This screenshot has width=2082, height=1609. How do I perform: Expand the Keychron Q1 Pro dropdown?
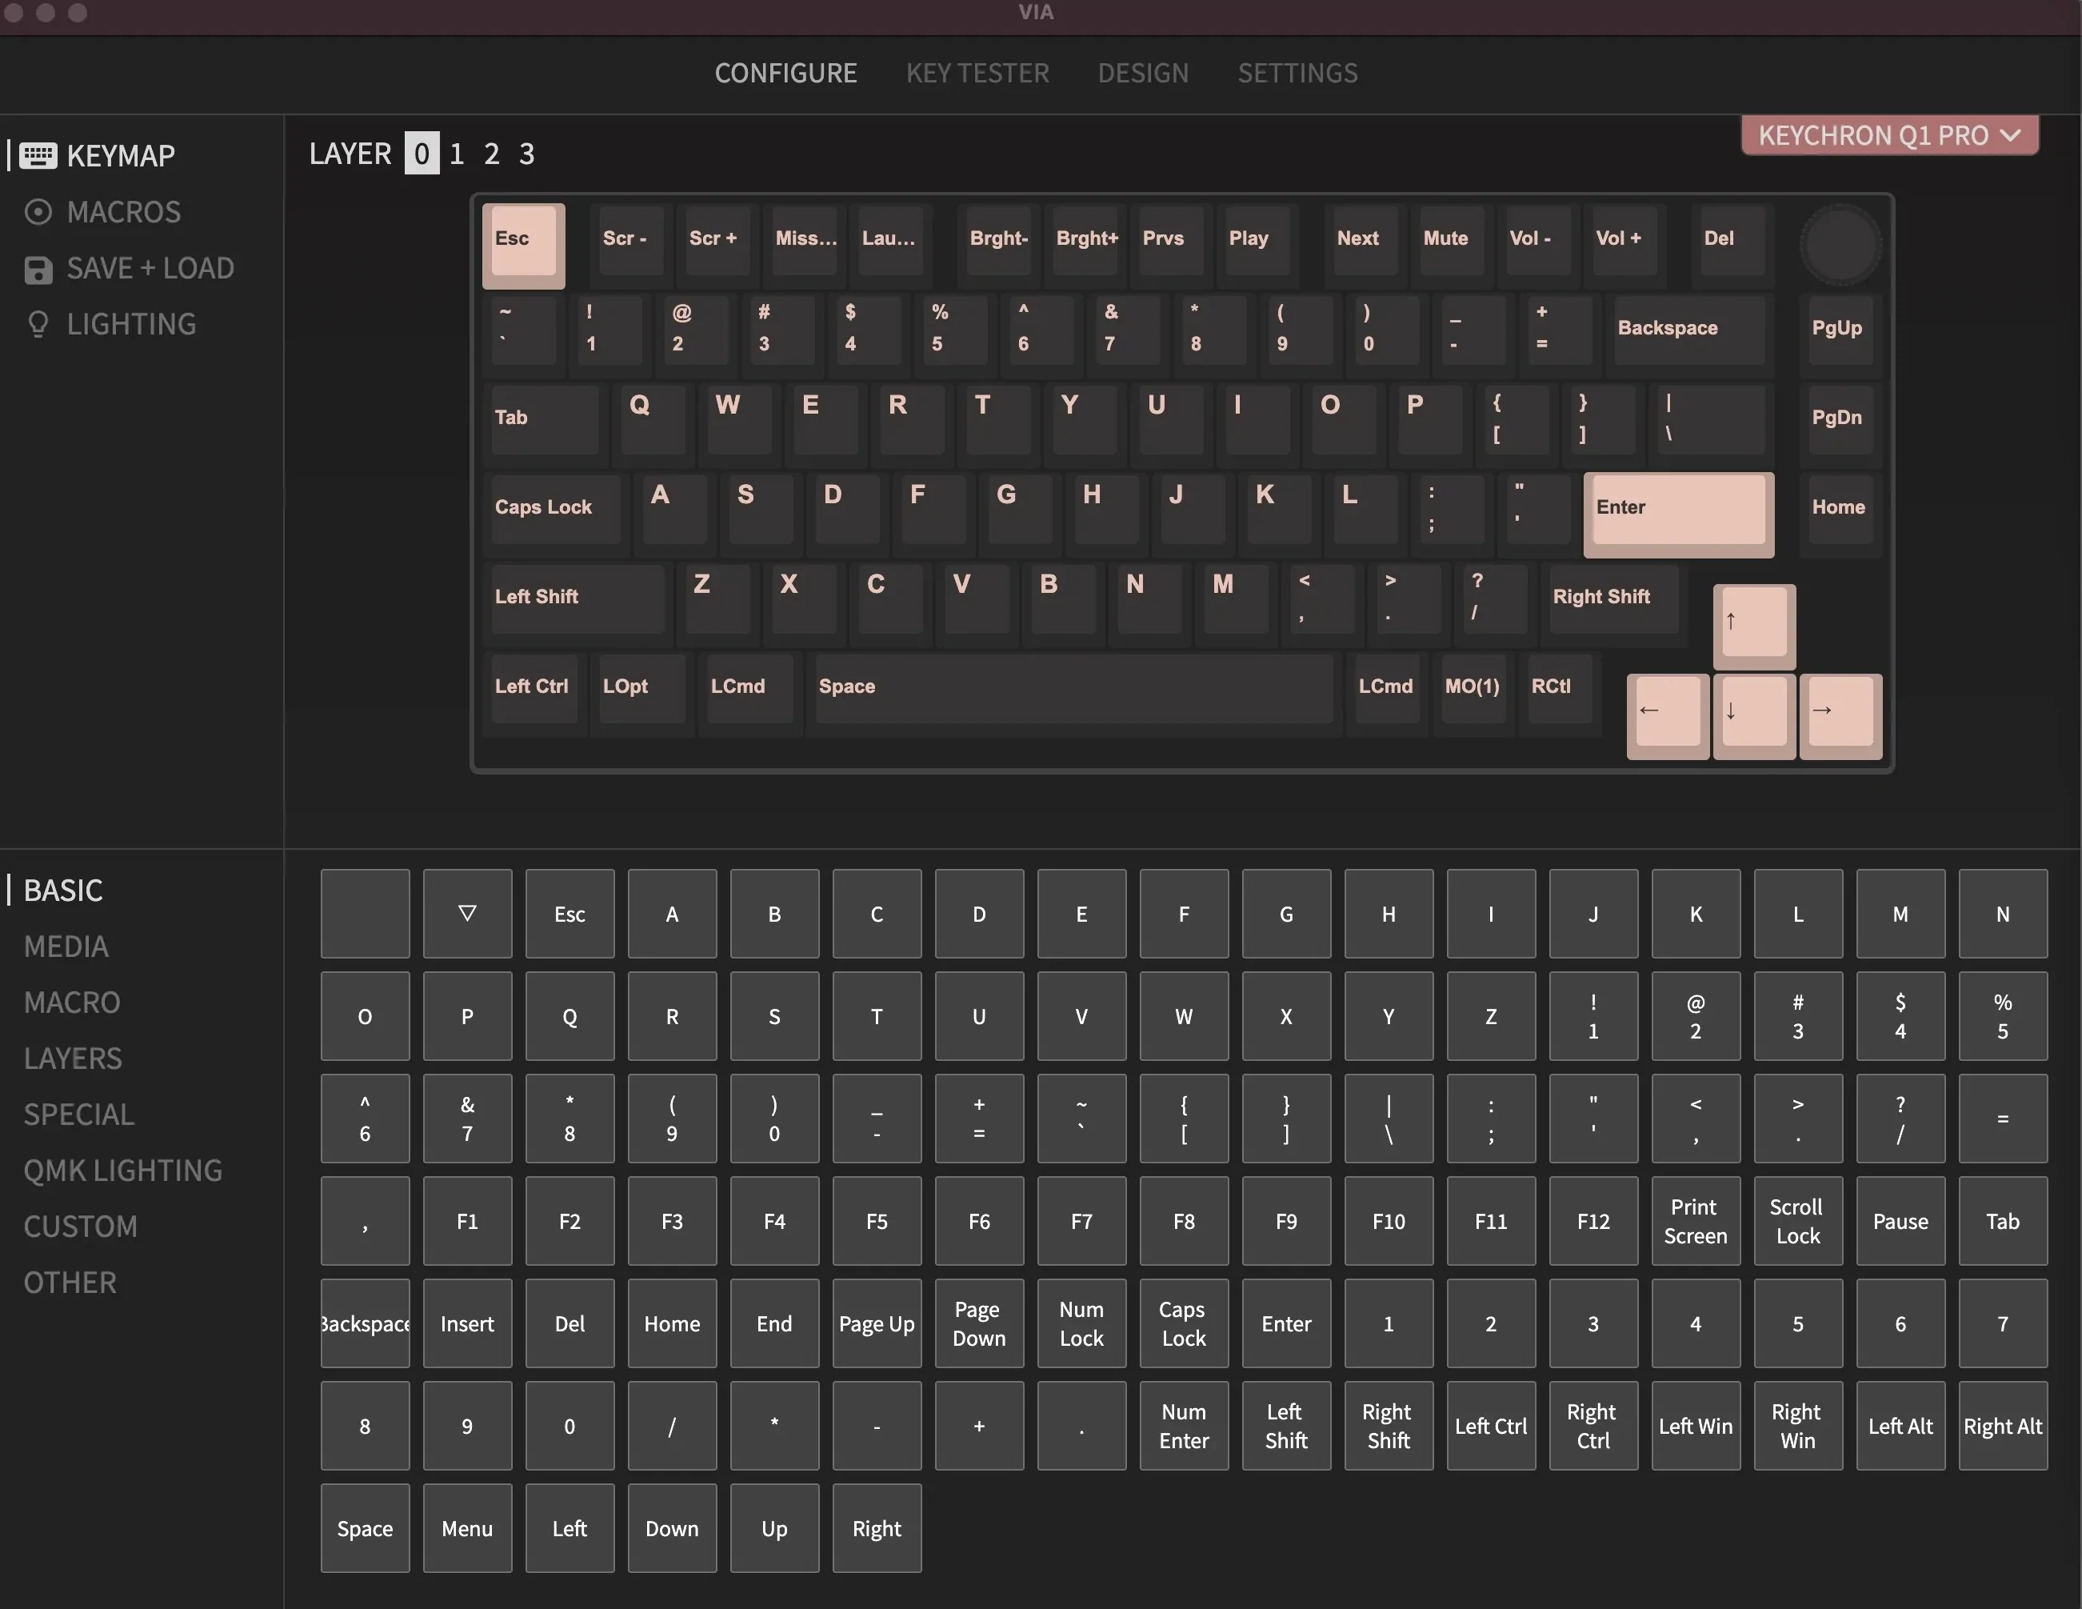click(x=1889, y=135)
